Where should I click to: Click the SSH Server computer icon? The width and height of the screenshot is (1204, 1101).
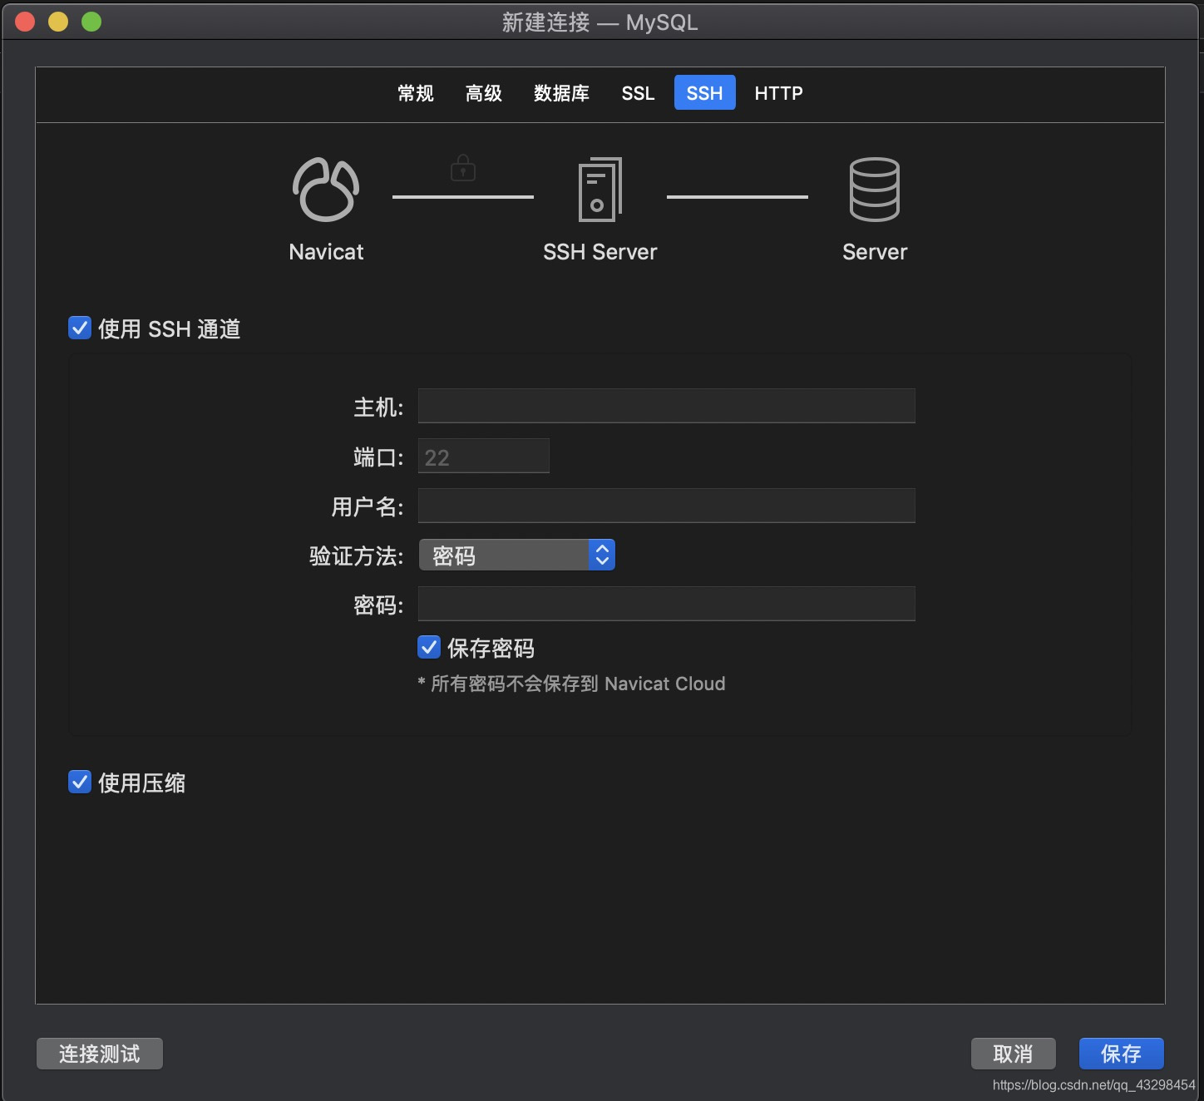[600, 190]
